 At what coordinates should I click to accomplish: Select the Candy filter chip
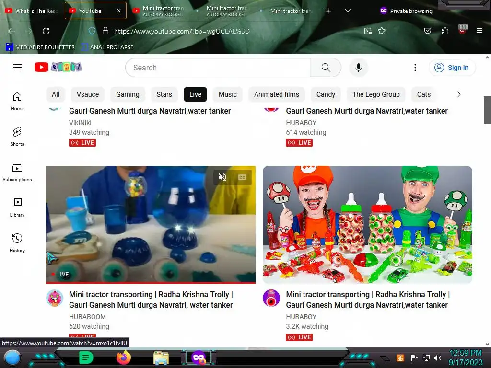click(326, 94)
